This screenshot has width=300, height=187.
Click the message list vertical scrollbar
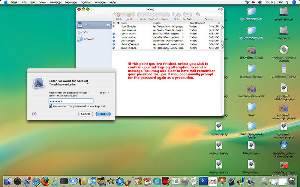tap(223, 36)
